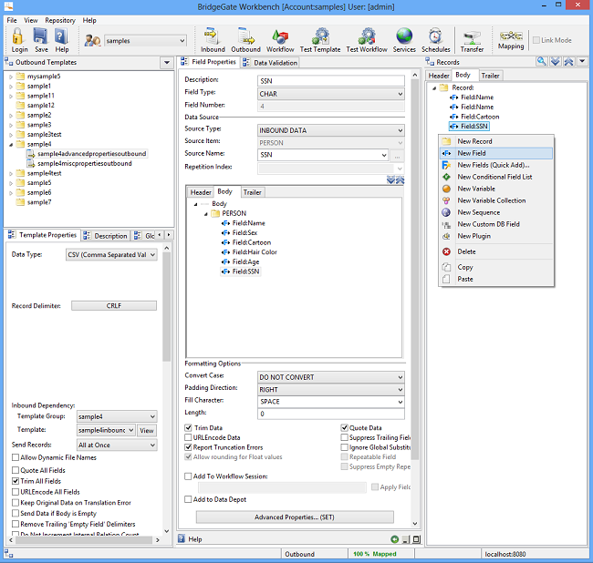This screenshot has width=593, height=563.
Task: Click the CRLF Record Delimiter button
Action: (114, 305)
